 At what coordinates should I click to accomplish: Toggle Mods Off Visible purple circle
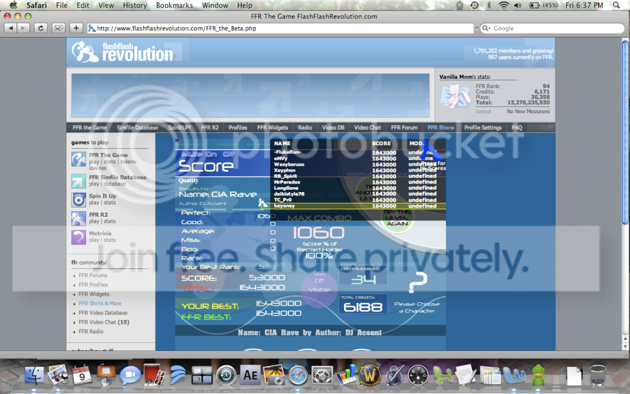click(319, 289)
